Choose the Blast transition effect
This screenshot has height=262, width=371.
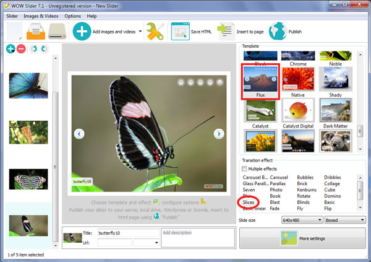275,203
